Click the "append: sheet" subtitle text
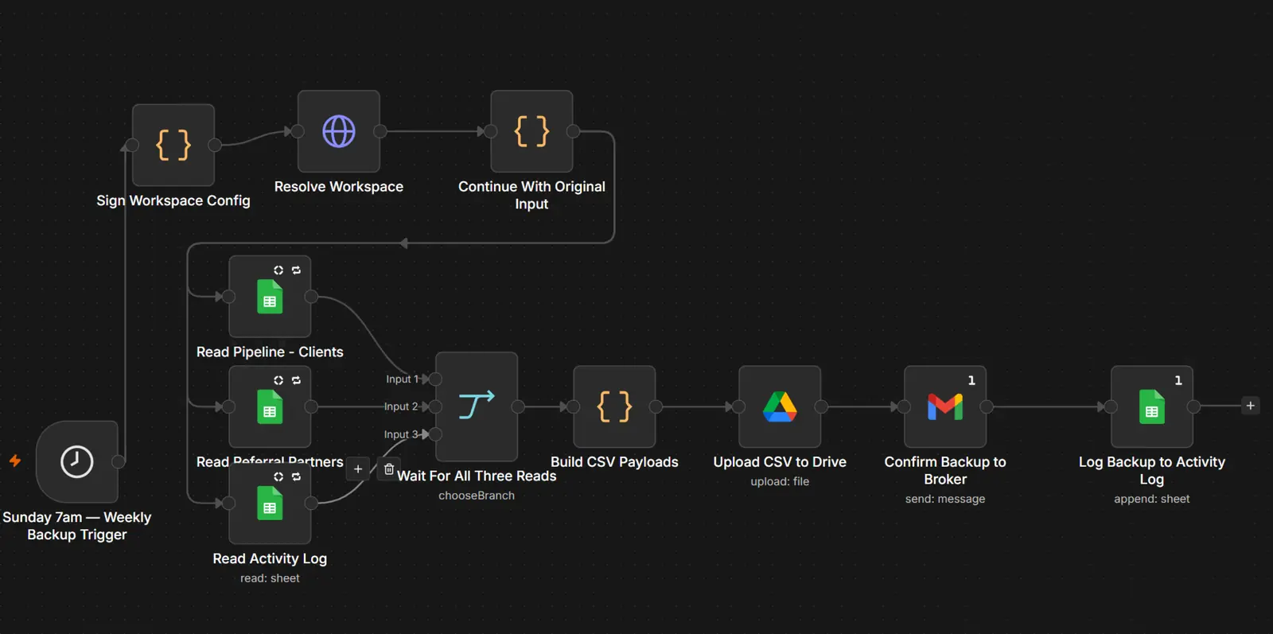 1152,499
